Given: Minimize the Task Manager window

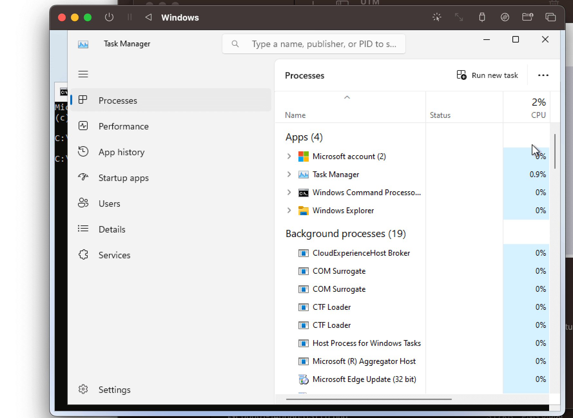Looking at the screenshot, I should (487, 39).
